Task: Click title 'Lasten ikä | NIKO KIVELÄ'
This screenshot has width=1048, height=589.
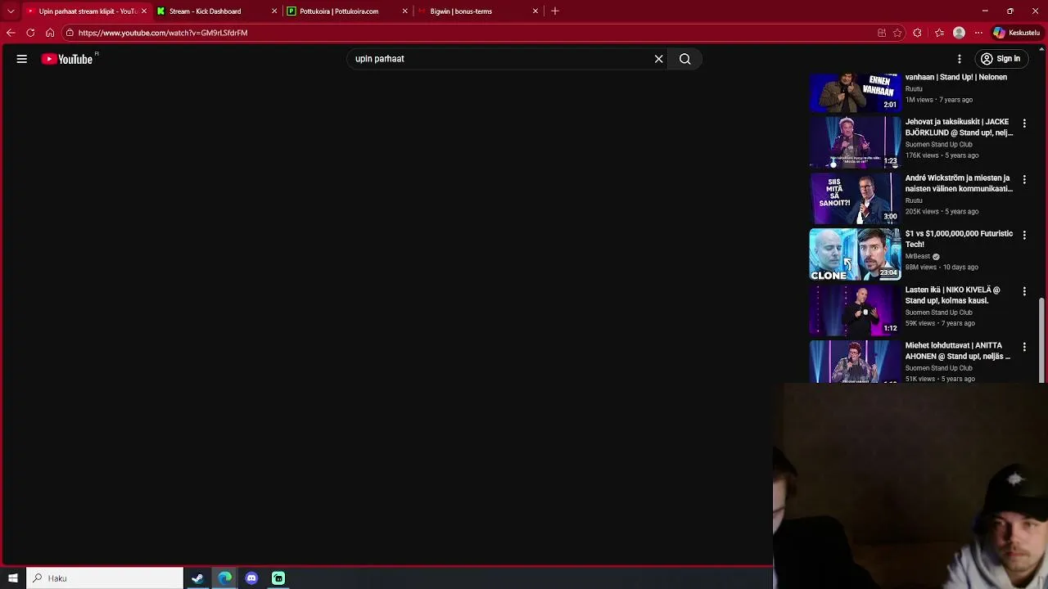Action: point(952,295)
